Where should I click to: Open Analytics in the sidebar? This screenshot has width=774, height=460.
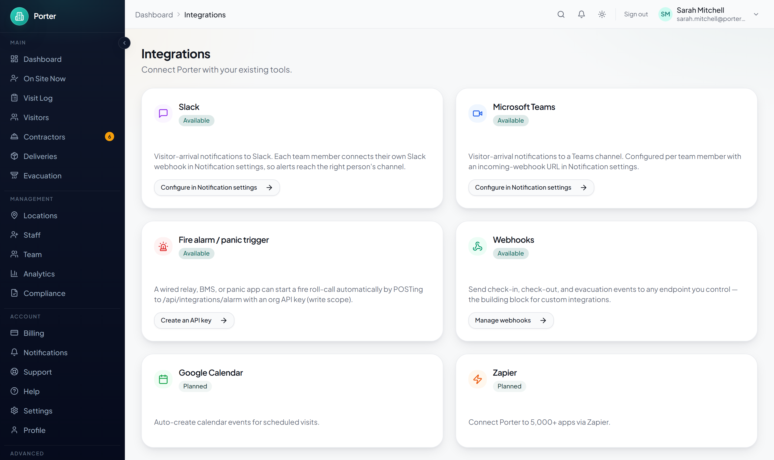62,274
